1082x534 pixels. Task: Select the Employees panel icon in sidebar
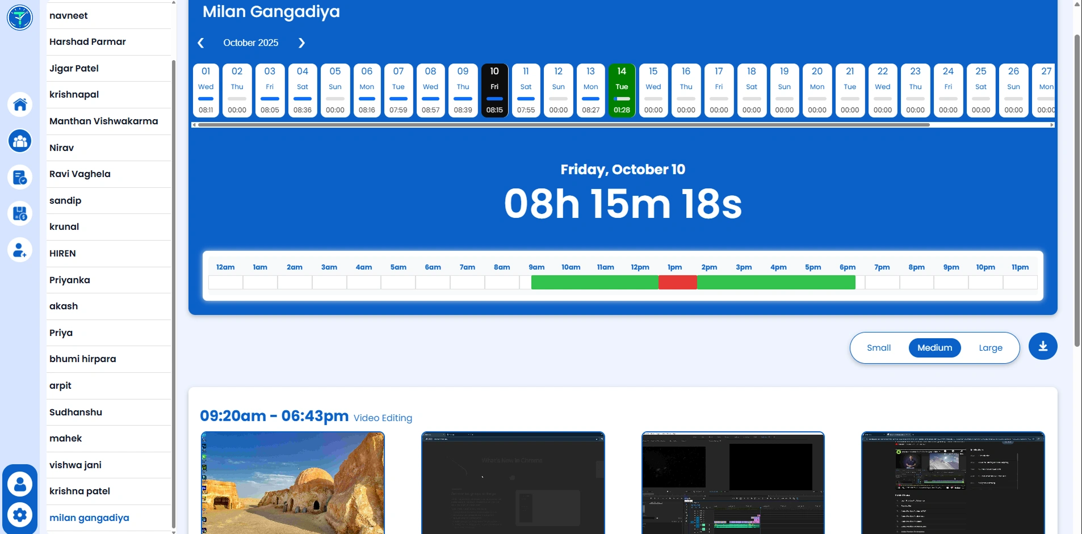[20, 141]
